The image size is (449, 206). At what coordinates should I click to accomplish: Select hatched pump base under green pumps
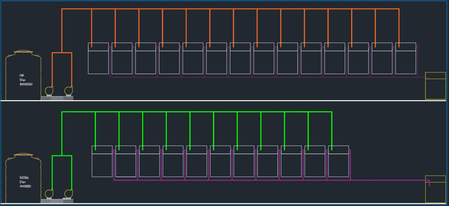[57, 201]
